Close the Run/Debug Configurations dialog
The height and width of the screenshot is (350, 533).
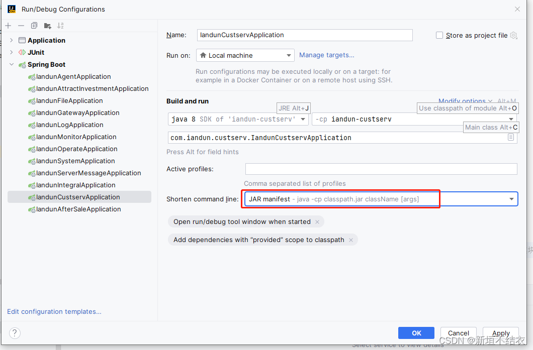coord(517,9)
